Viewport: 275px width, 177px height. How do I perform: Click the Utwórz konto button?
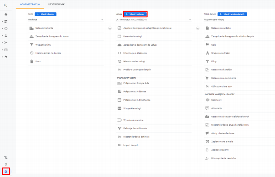coord(45,14)
